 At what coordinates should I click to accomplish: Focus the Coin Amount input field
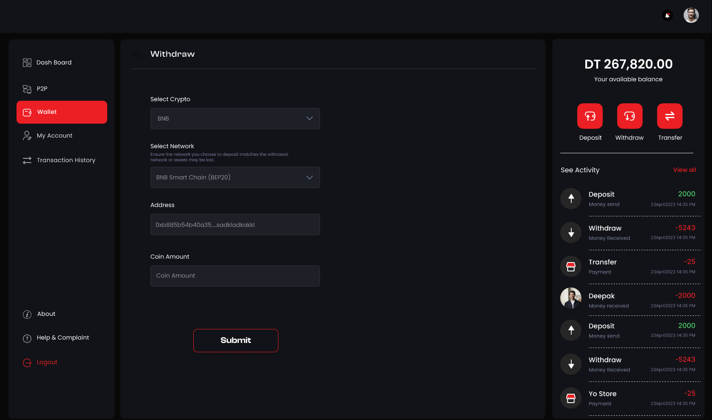pyautogui.click(x=235, y=276)
